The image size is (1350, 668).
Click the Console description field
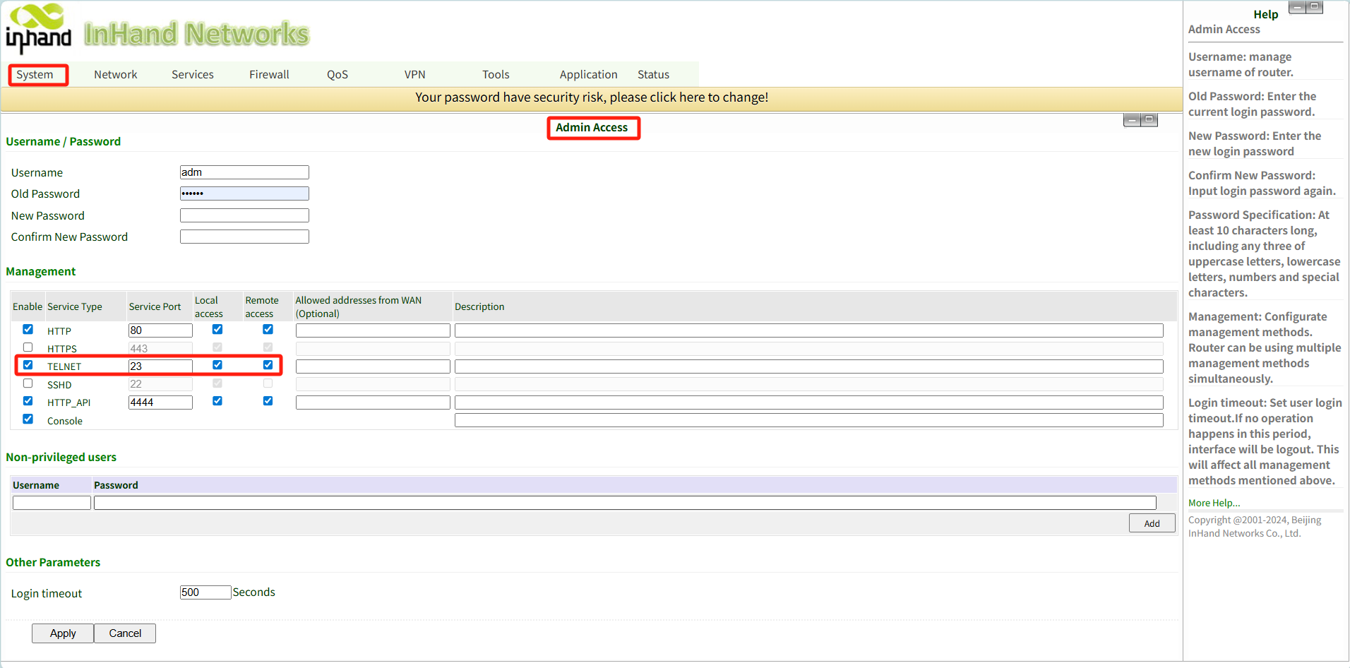tap(809, 420)
